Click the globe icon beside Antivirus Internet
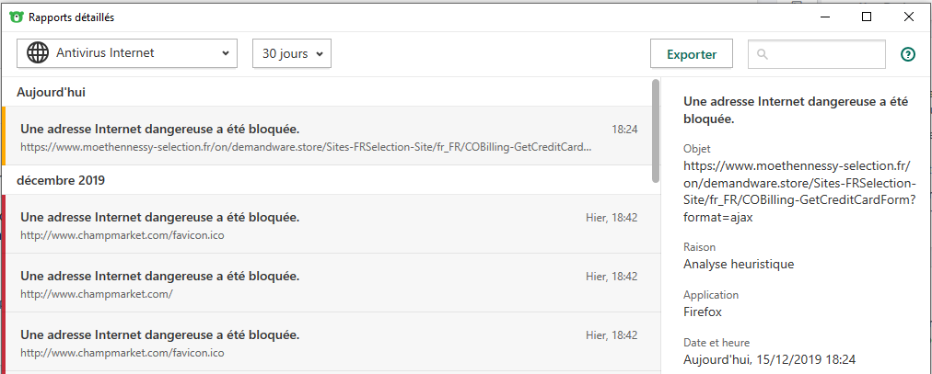The width and height of the screenshot is (932, 374). [x=38, y=53]
